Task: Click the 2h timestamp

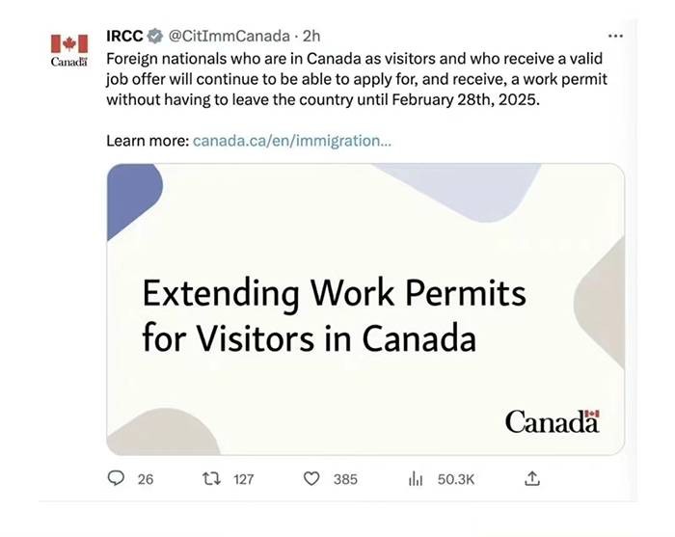Action: (311, 36)
